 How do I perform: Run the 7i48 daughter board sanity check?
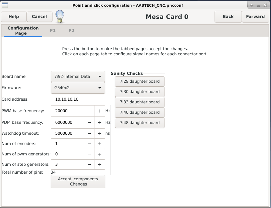pos(140,123)
